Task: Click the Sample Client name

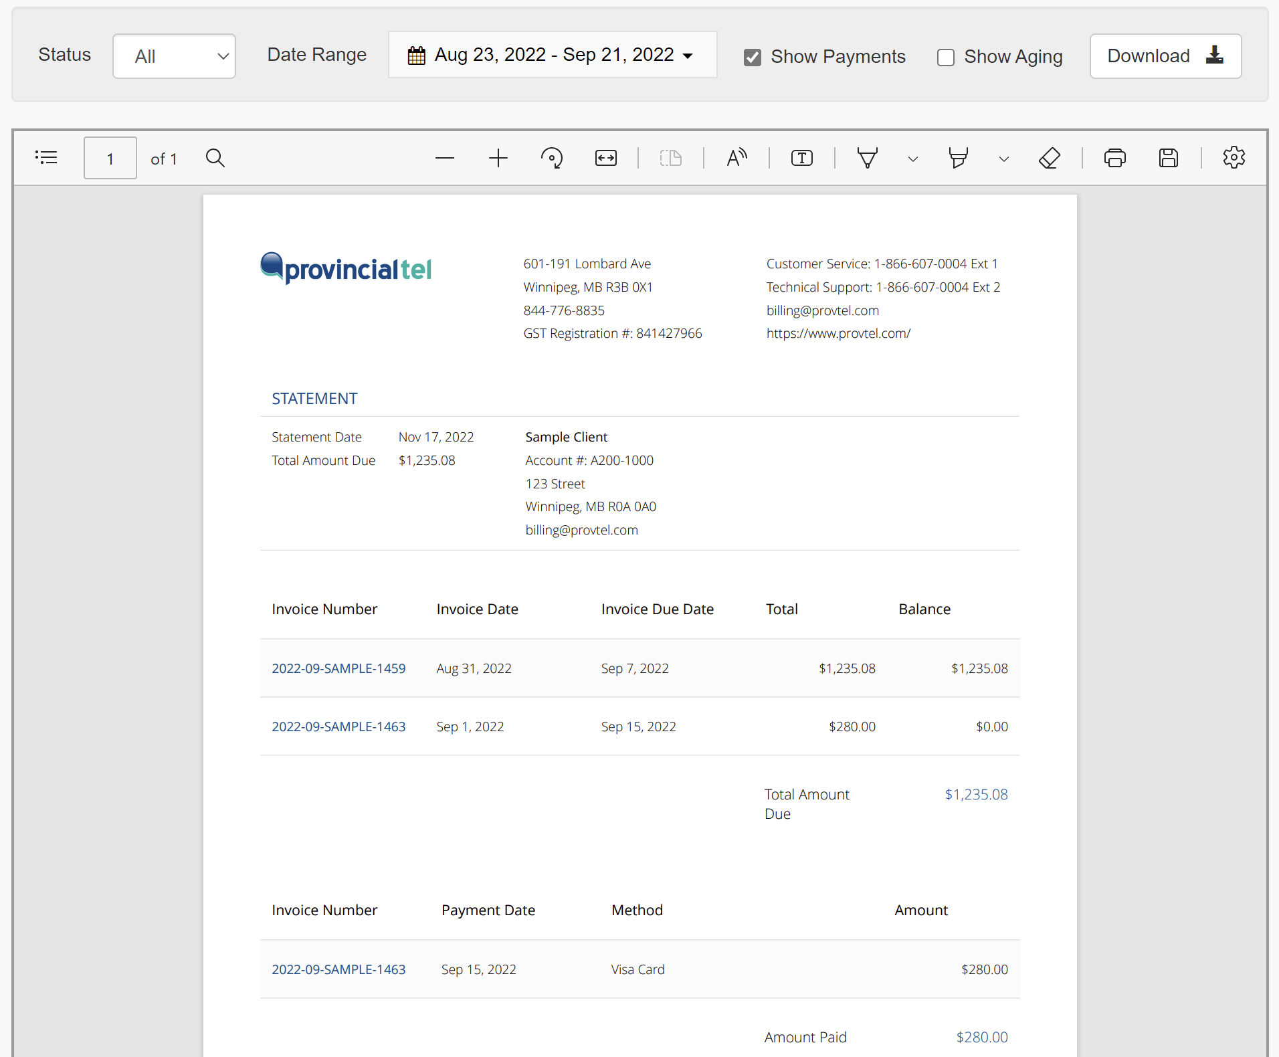Action: (x=567, y=437)
